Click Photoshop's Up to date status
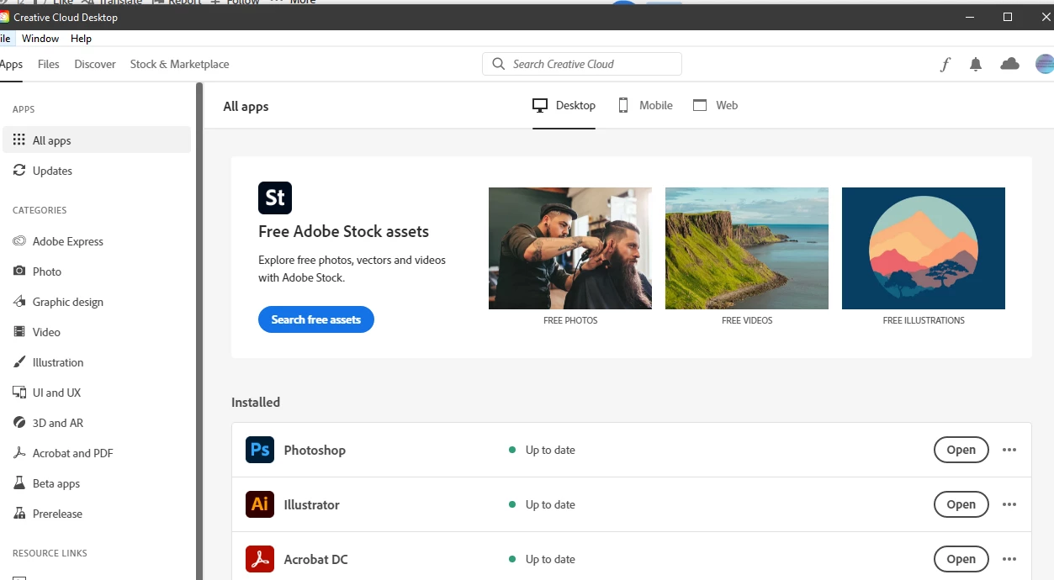The width and height of the screenshot is (1054, 580). pos(543,450)
